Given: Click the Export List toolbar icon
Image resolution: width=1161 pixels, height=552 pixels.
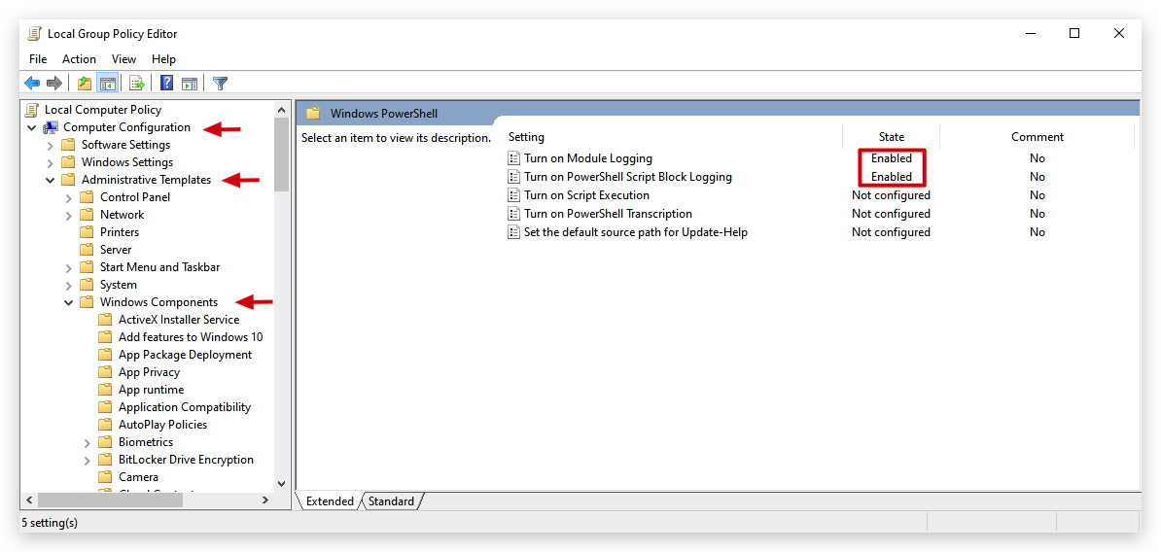Looking at the screenshot, I should pos(137,83).
